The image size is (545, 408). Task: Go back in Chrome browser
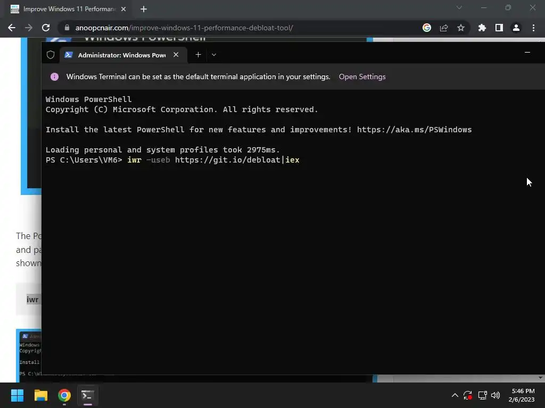12,28
